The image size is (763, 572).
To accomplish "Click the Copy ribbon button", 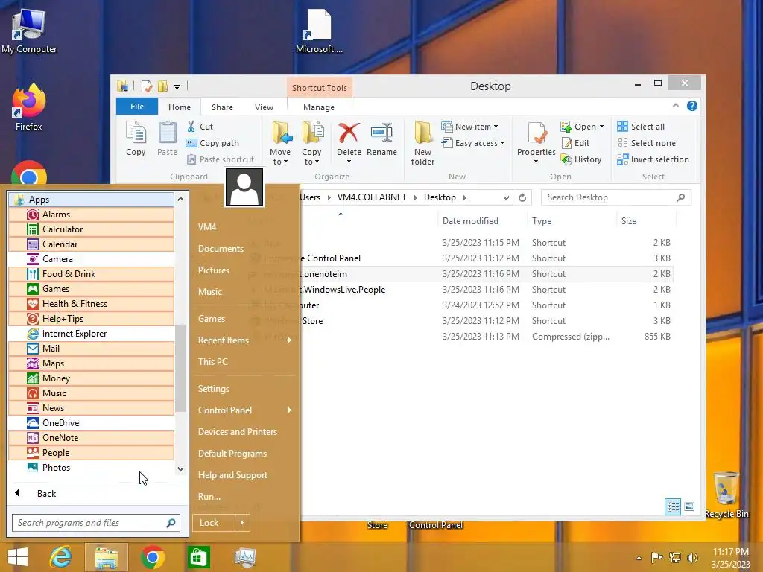I will click(x=136, y=139).
